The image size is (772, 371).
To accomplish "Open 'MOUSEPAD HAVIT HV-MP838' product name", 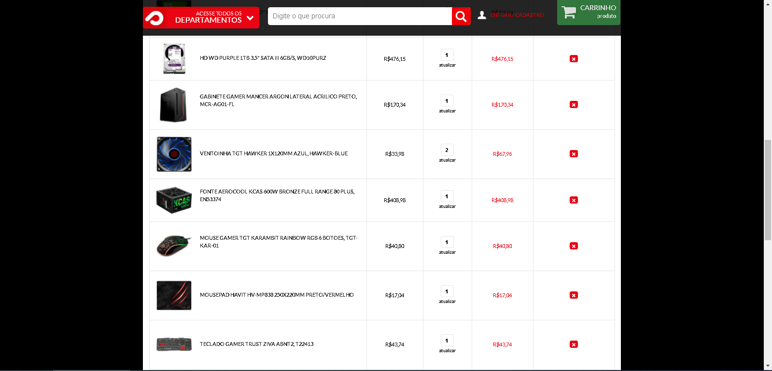I will coord(277,295).
